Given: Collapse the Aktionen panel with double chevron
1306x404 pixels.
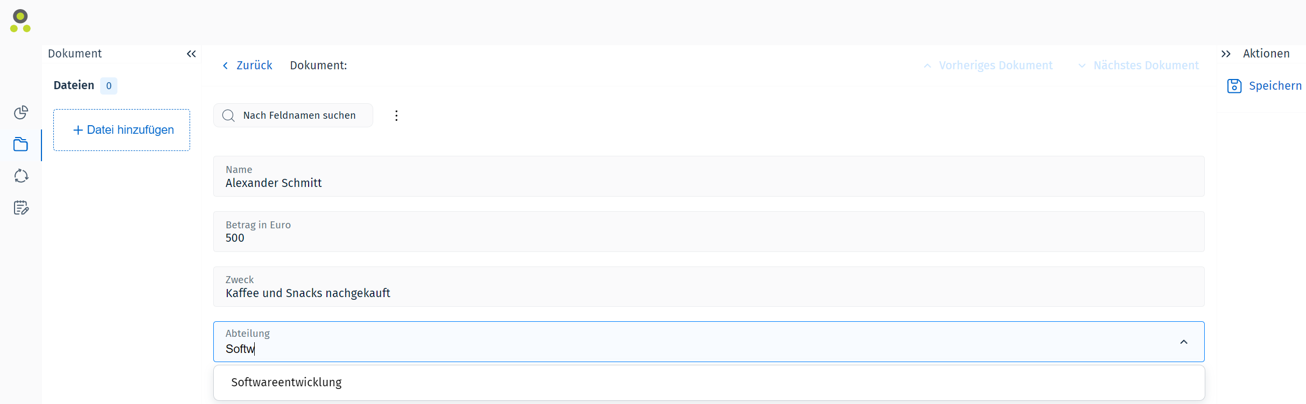Looking at the screenshot, I should pos(1226,54).
